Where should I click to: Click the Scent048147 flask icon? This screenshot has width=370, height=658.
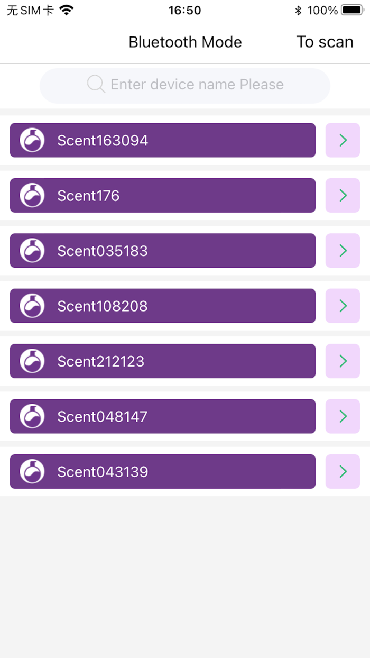(x=32, y=416)
